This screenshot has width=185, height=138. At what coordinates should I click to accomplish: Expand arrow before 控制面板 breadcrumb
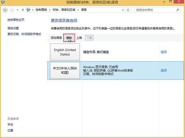click(x=33, y=10)
